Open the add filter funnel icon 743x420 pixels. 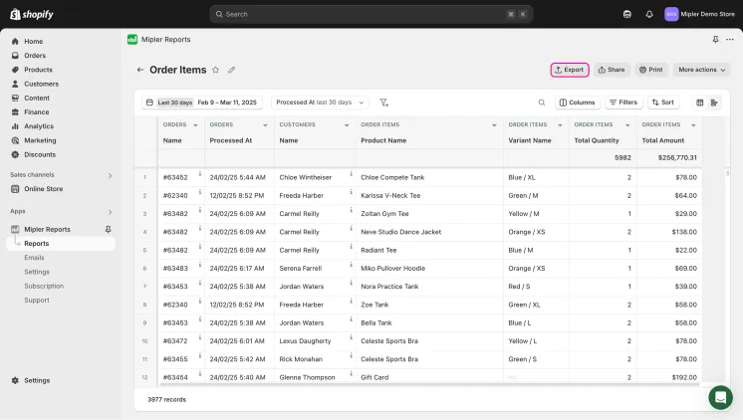tap(383, 103)
